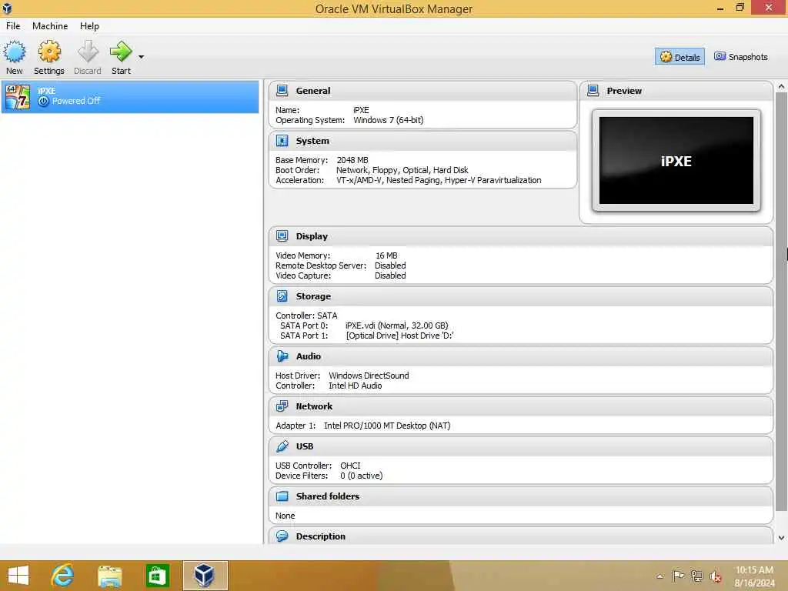Start the VM with green arrow
Viewport: 788px width, 591px height.
pyautogui.click(x=121, y=52)
